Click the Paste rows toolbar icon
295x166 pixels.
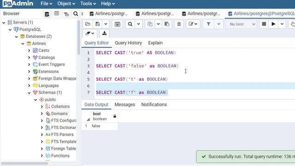pyautogui.click(x=167, y=24)
